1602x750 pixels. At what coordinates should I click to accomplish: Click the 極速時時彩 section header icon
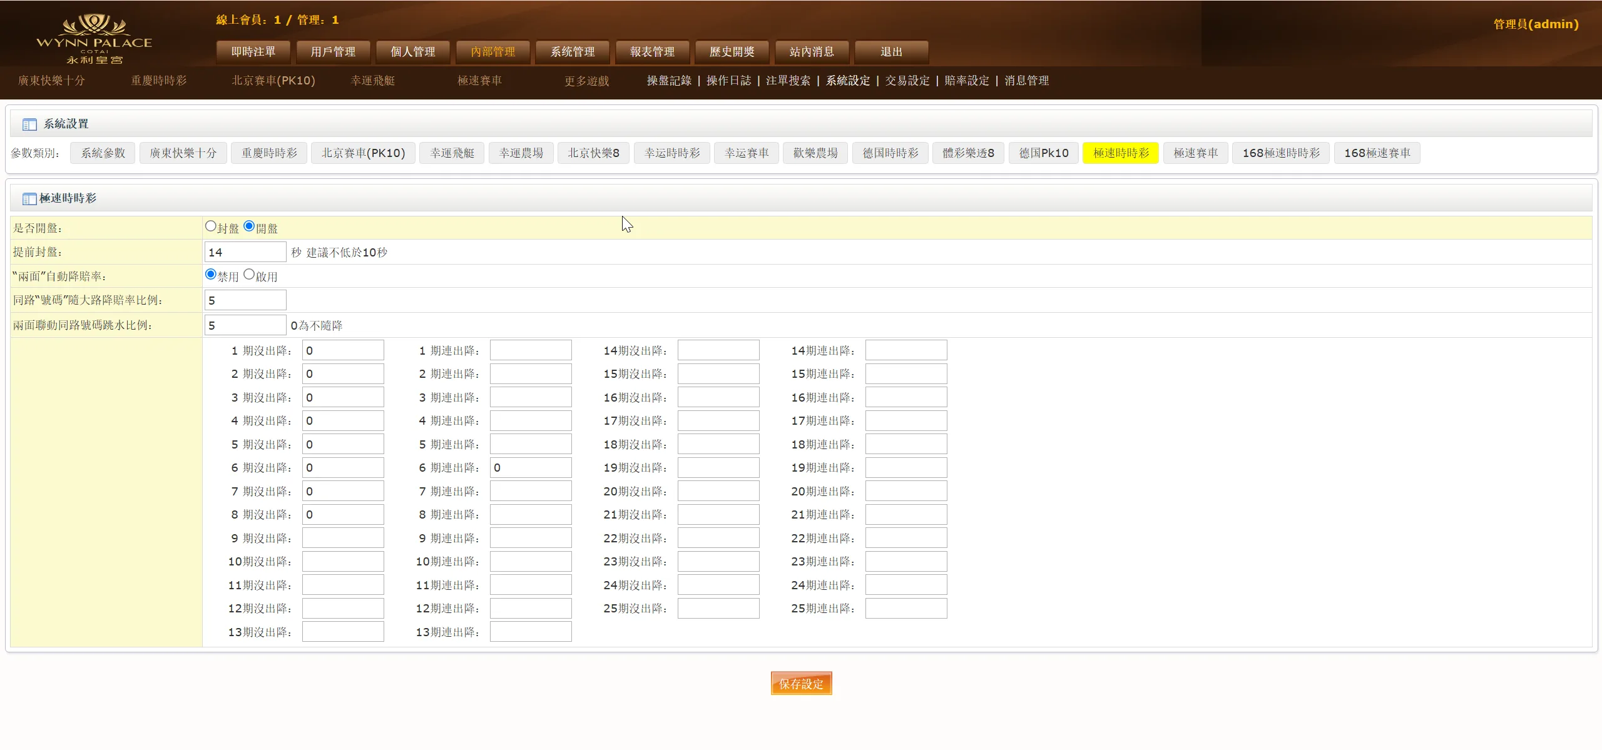tap(29, 199)
